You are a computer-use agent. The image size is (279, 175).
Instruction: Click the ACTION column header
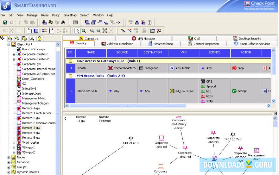tap(246, 53)
